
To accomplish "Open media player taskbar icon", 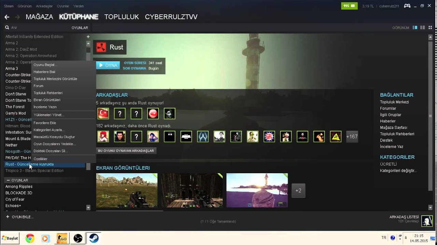I will (45, 239).
